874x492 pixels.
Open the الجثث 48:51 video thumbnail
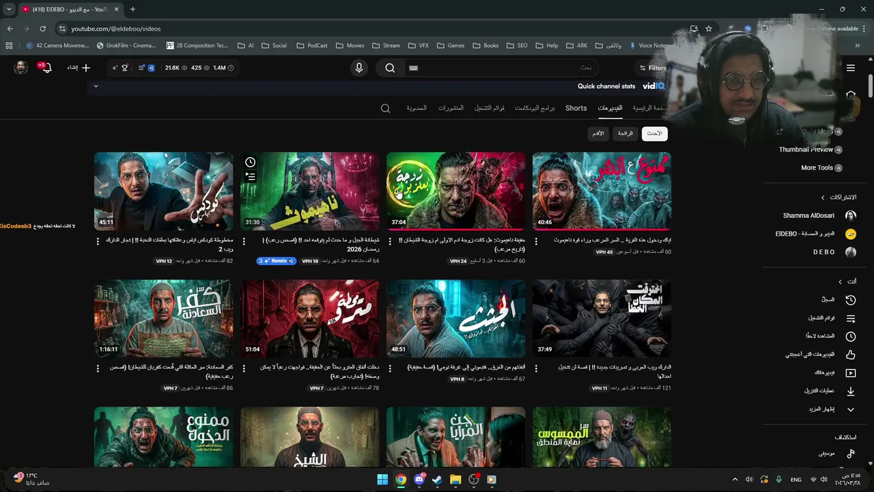(x=455, y=318)
